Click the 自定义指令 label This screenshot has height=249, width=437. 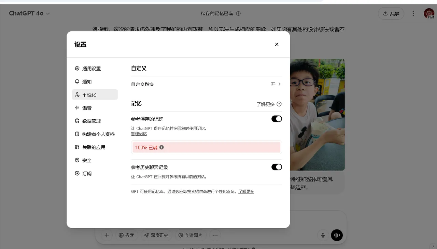142,84
